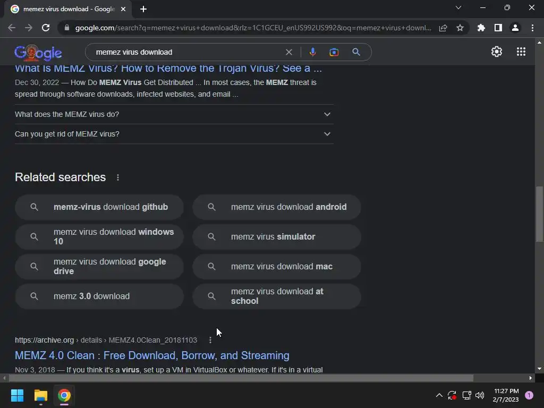Open the volume control in the tray

point(480,395)
